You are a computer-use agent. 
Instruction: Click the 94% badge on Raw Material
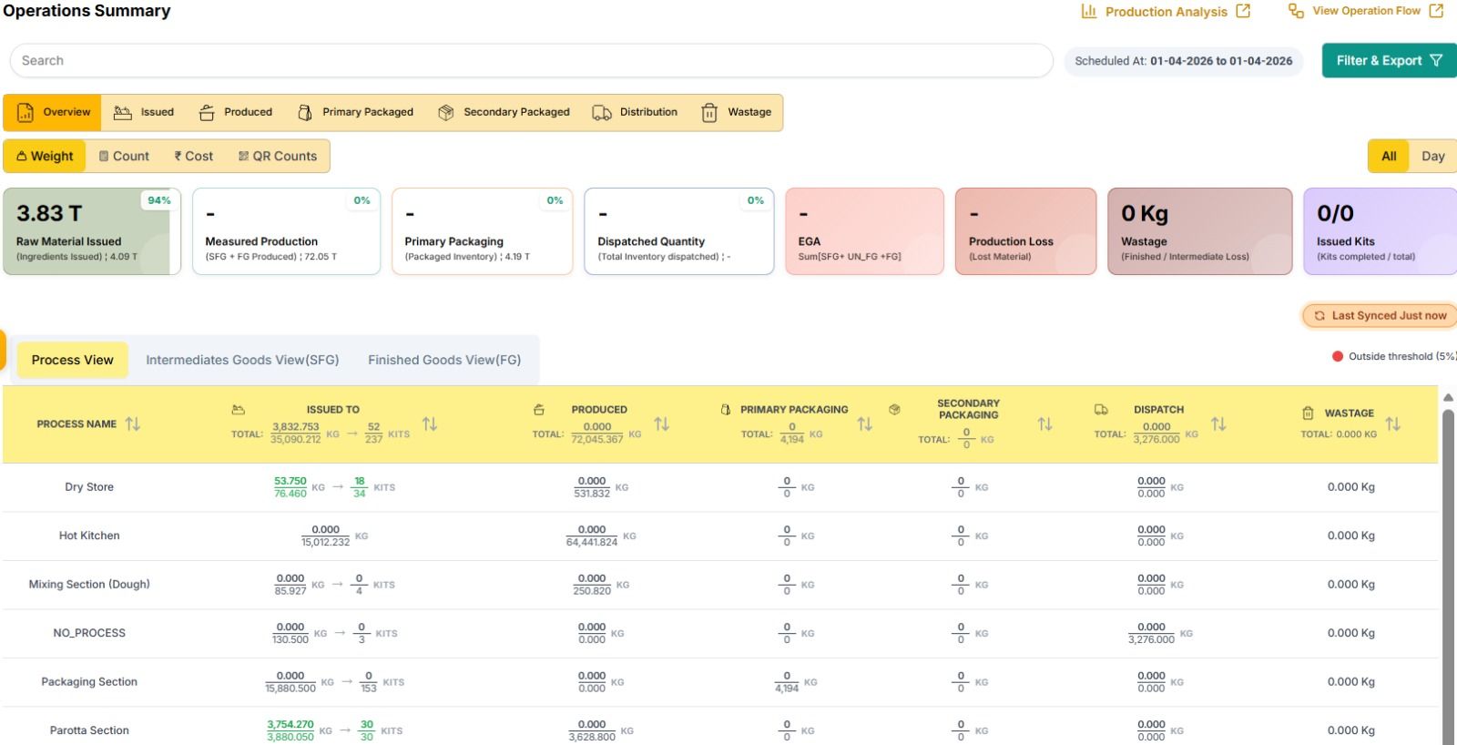(159, 200)
